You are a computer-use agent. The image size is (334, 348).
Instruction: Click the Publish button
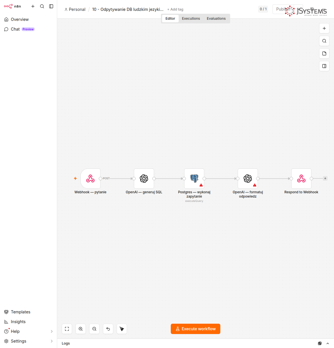coord(283,9)
